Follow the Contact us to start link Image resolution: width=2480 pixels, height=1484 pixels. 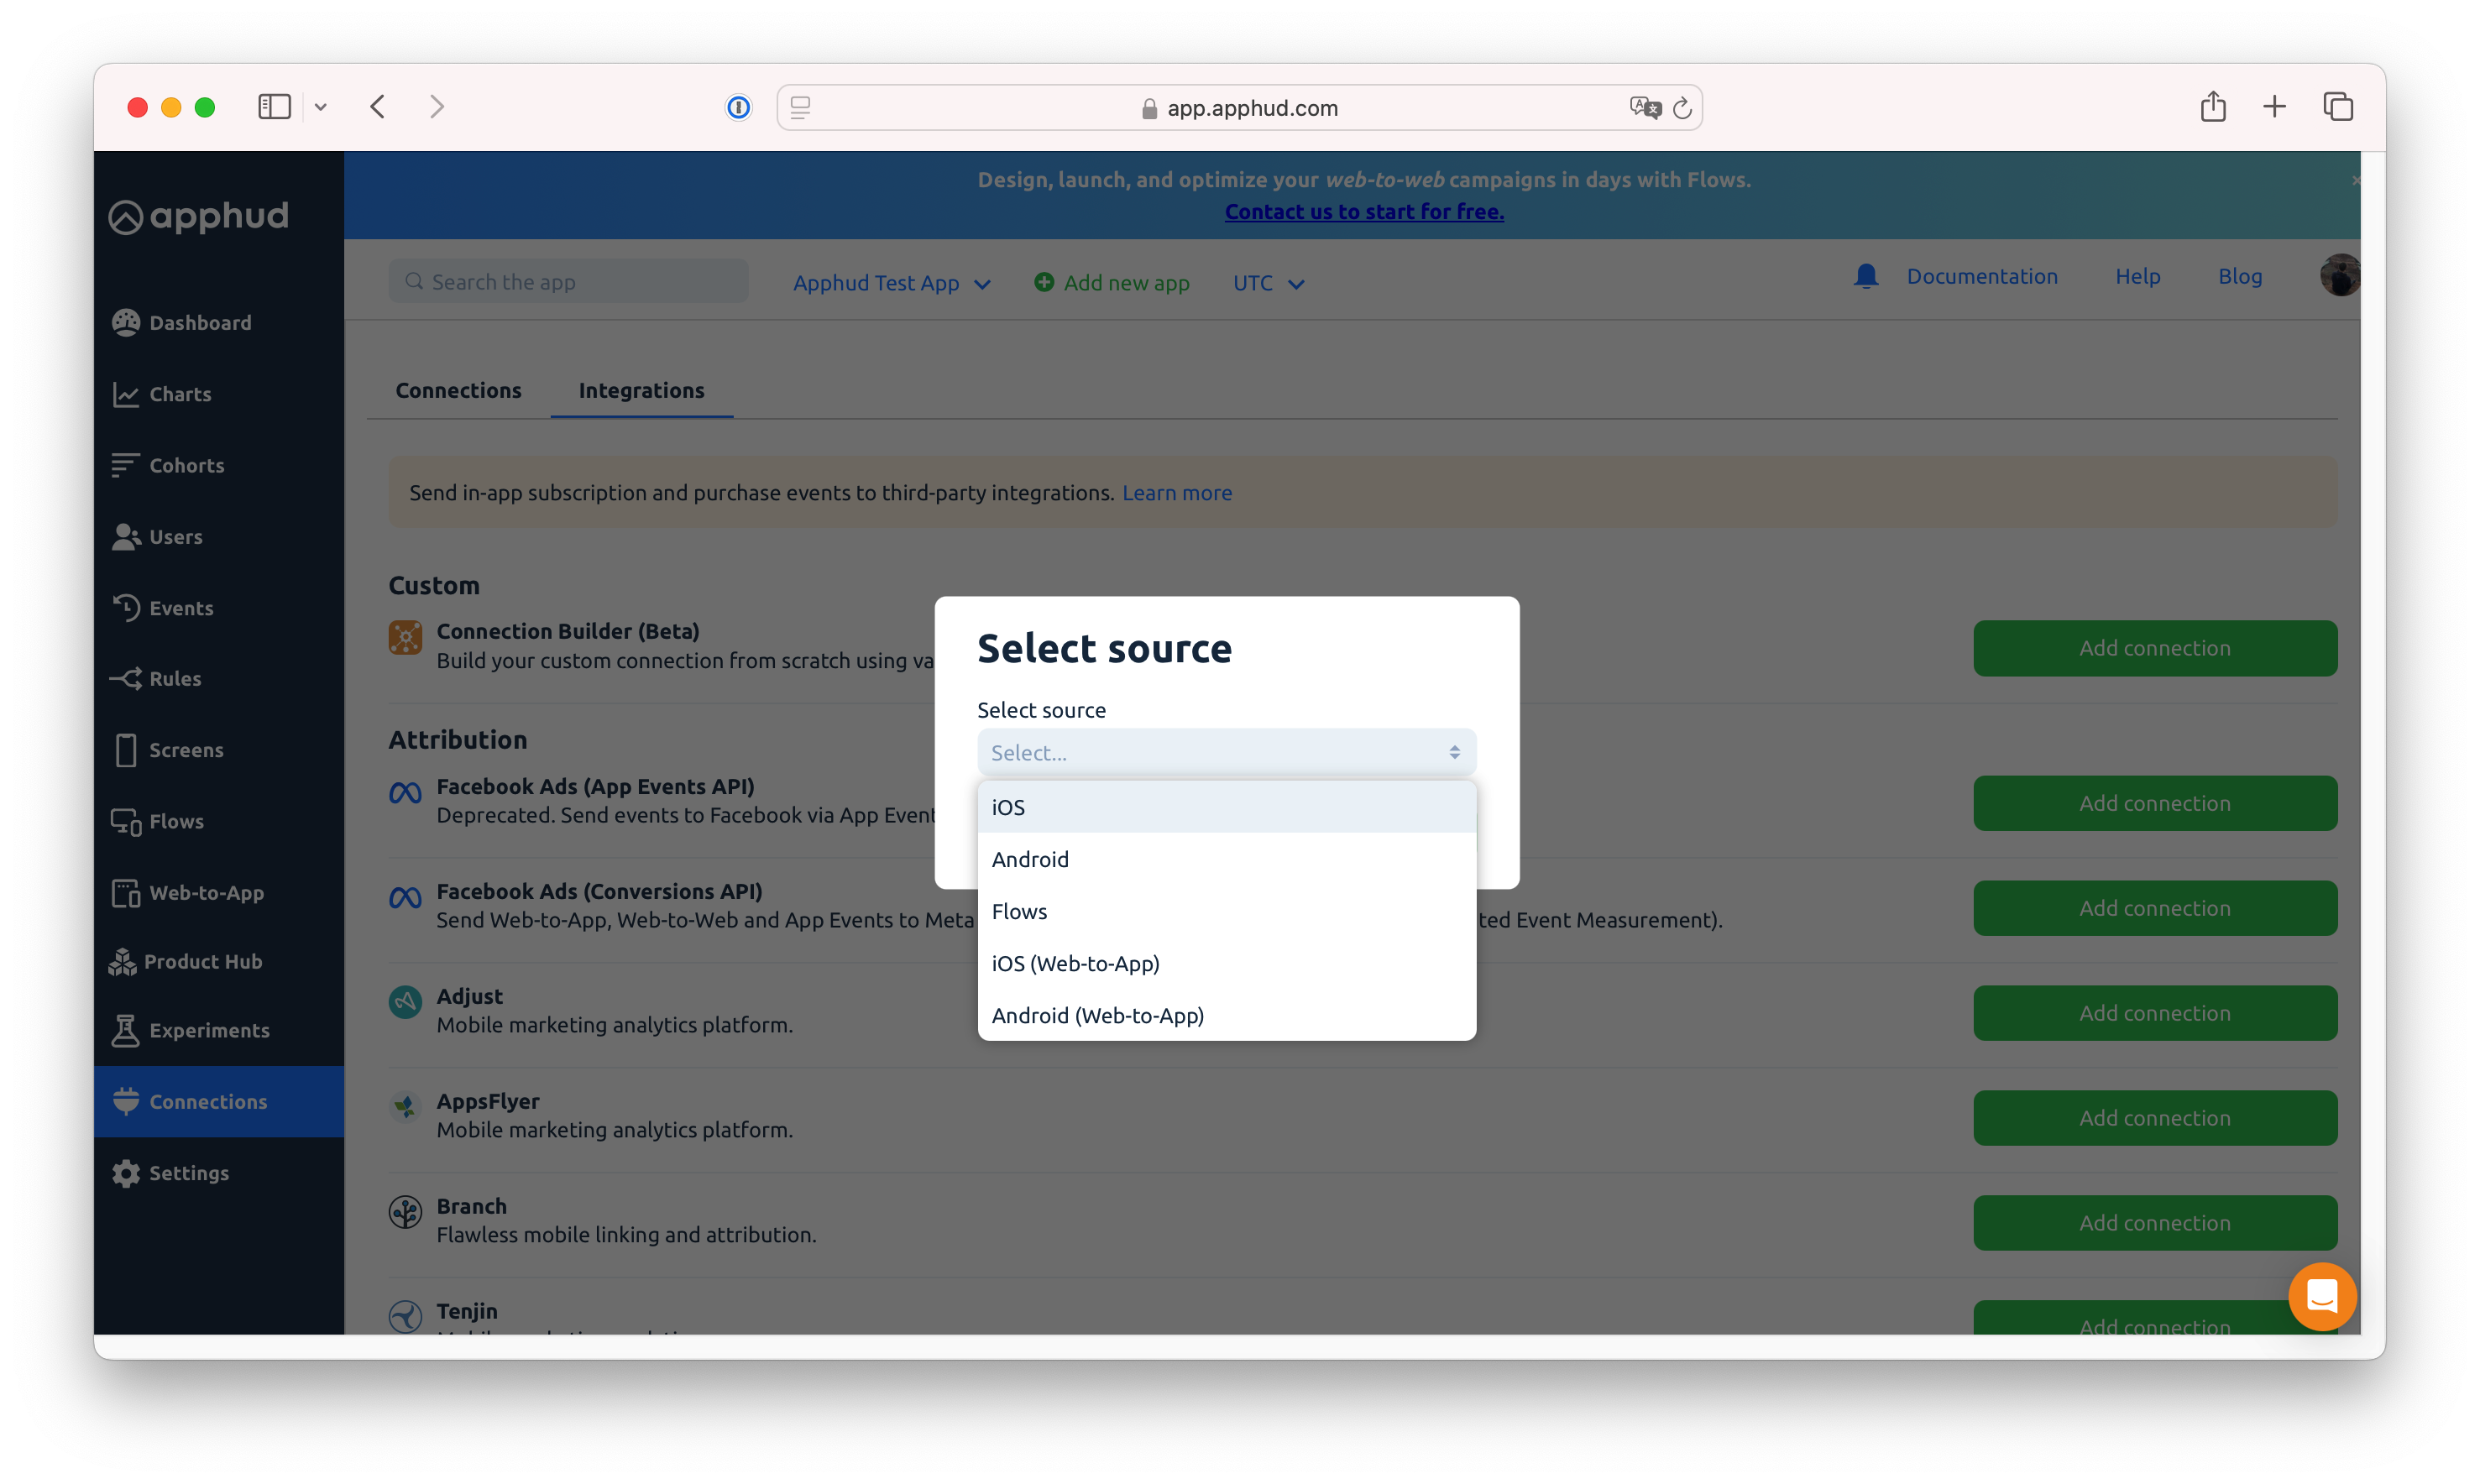pyautogui.click(x=1363, y=212)
